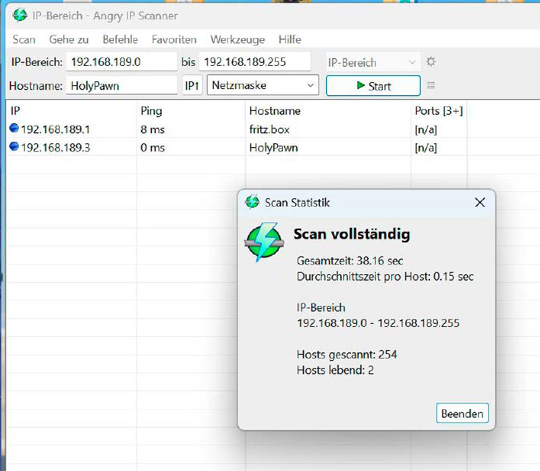Click the globe icon next to HolyPawn's IP
Image resolution: width=540 pixels, height=471 pixels.
click(x=14, y=147)
